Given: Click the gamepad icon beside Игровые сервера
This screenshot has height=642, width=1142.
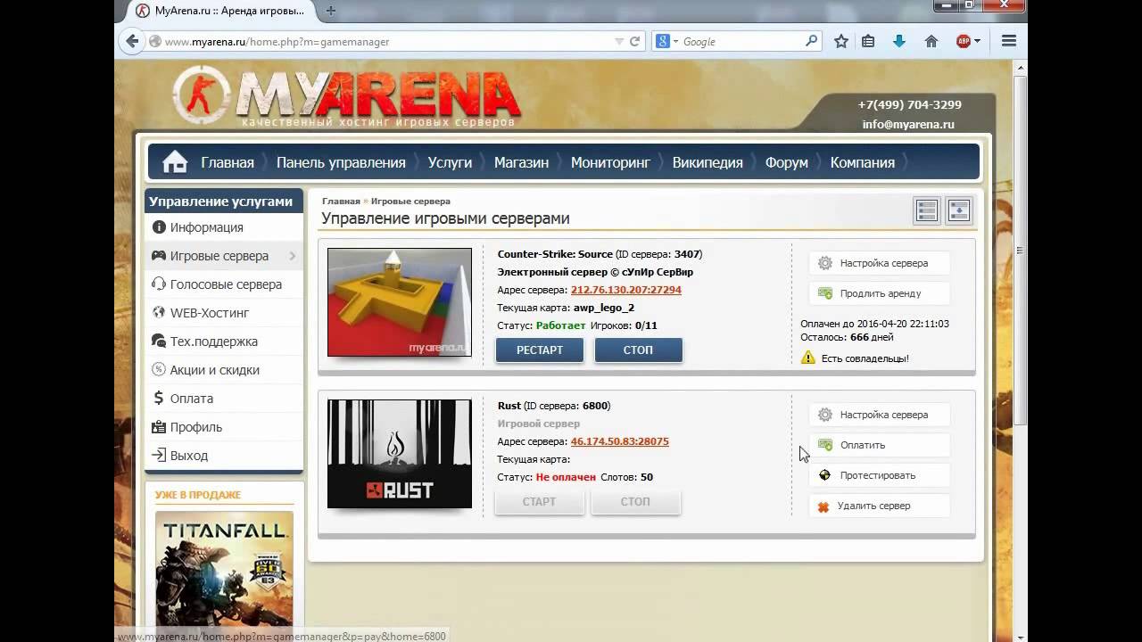Looking at the screenshot, I should pyautogui.click(x=158, y=256).
